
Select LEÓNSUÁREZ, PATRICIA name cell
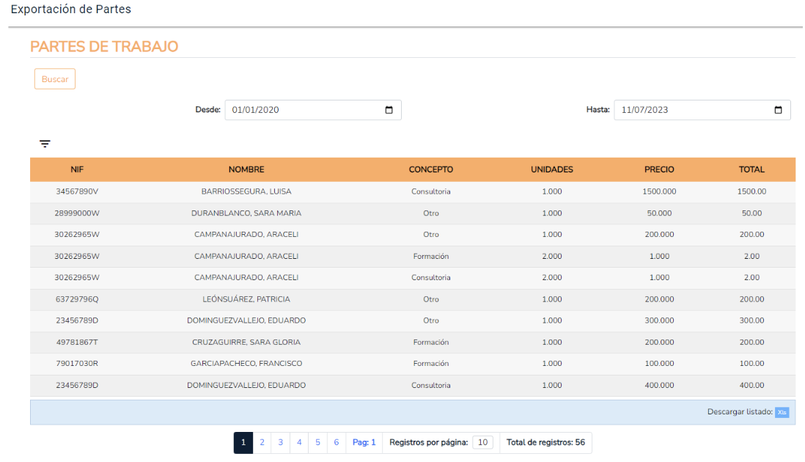[x=246, y=299]
